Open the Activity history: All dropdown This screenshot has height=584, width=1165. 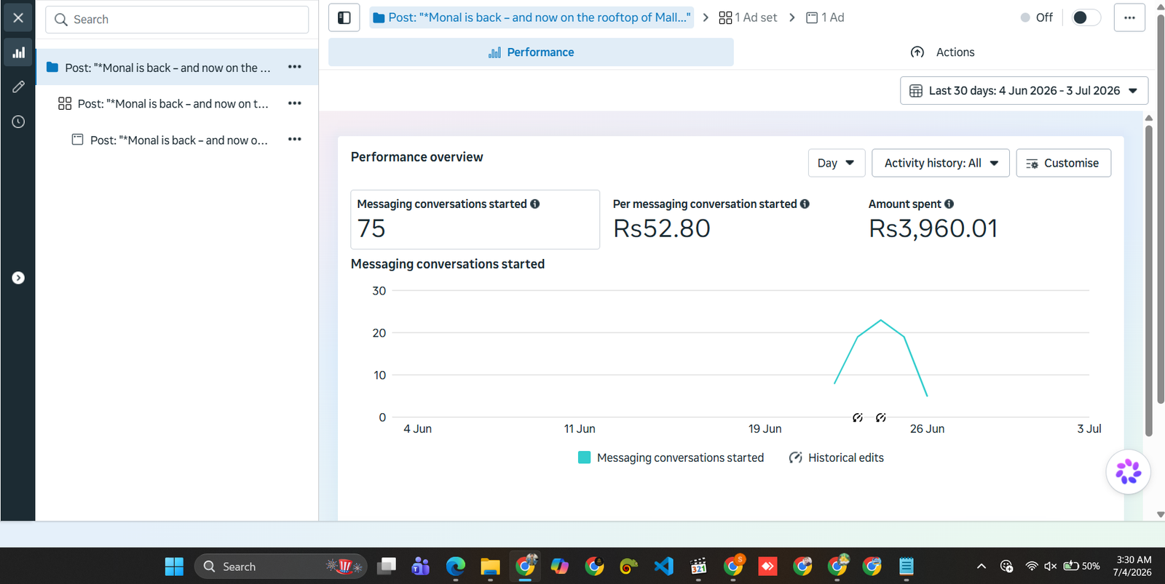click(941, 163)
